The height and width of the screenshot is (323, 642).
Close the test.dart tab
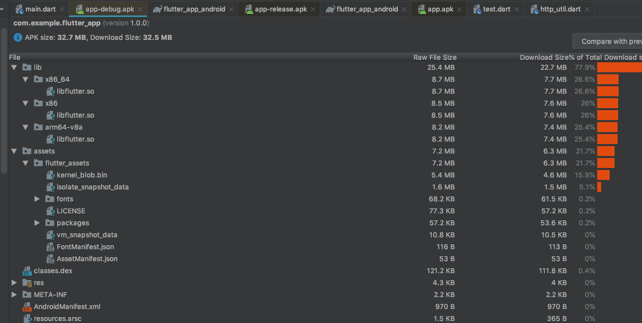[517, 9]
